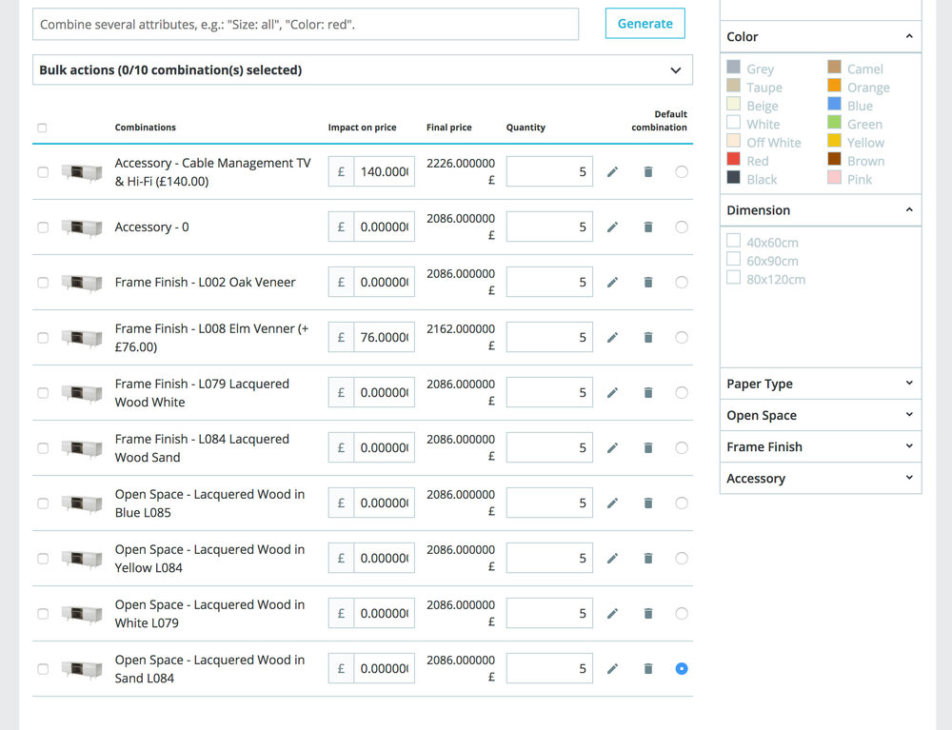Delete the Open Space Sand L084 combination
This screenshot has width=952, height=730.
648,668
